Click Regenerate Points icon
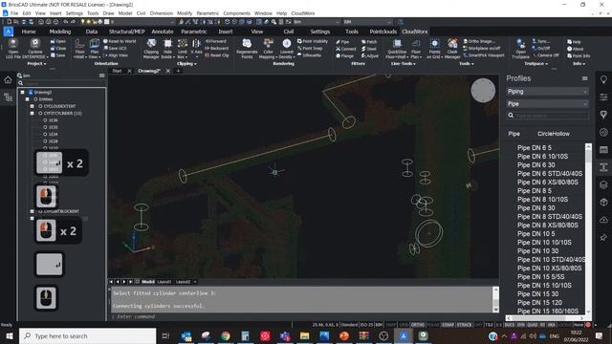 (247, 49)
